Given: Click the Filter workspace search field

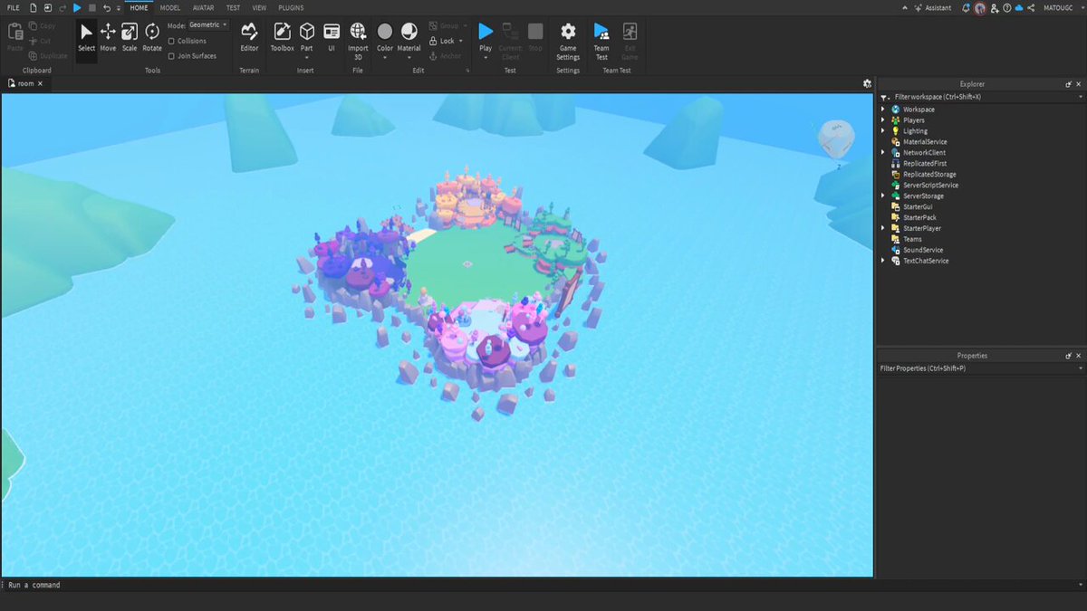Looking at the screenshot, I should coord(983,96).
